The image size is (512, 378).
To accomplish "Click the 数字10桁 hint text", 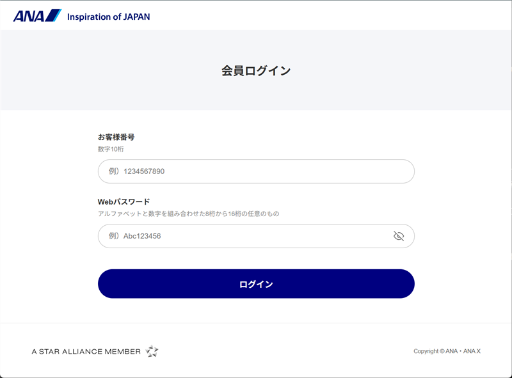I will coord(111,149).
